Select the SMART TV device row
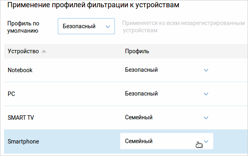 (x=126, y=118)
